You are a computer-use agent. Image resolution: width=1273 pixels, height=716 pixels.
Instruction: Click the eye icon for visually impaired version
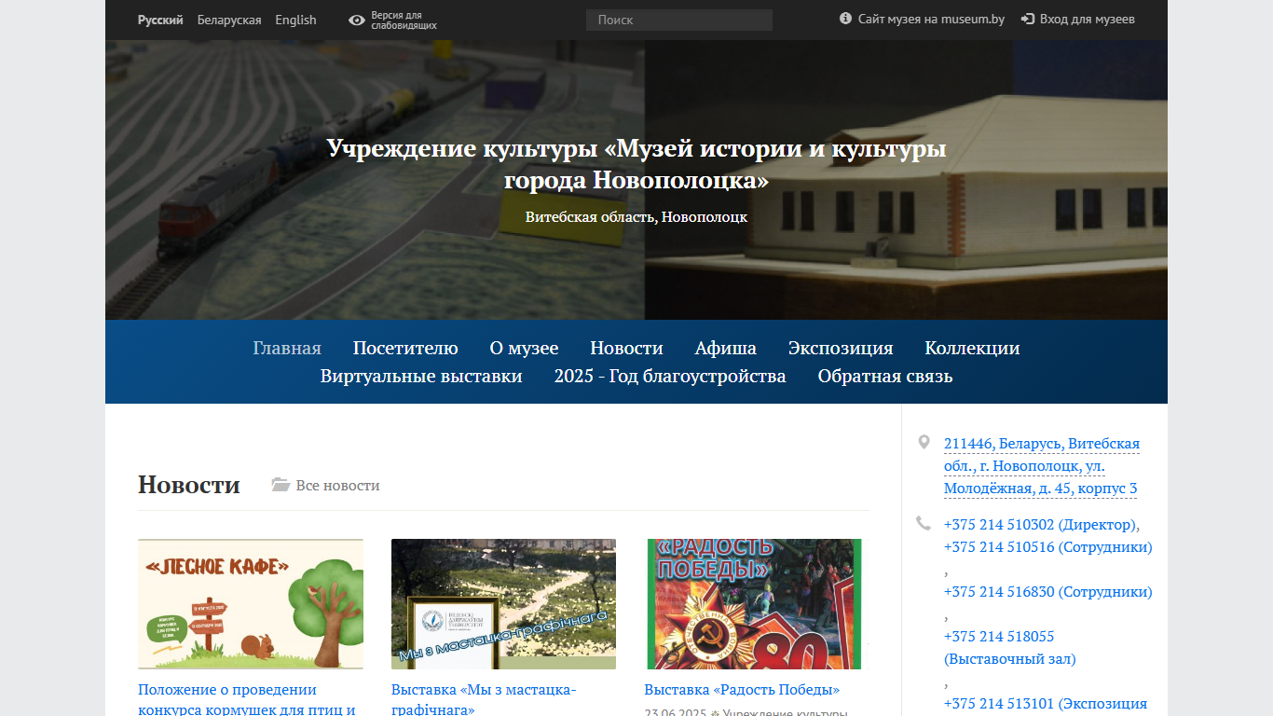(x=357, y=20)
